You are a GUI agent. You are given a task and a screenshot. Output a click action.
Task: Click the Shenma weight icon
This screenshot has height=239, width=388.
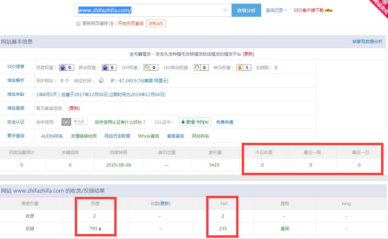click(x=240, y=67)
